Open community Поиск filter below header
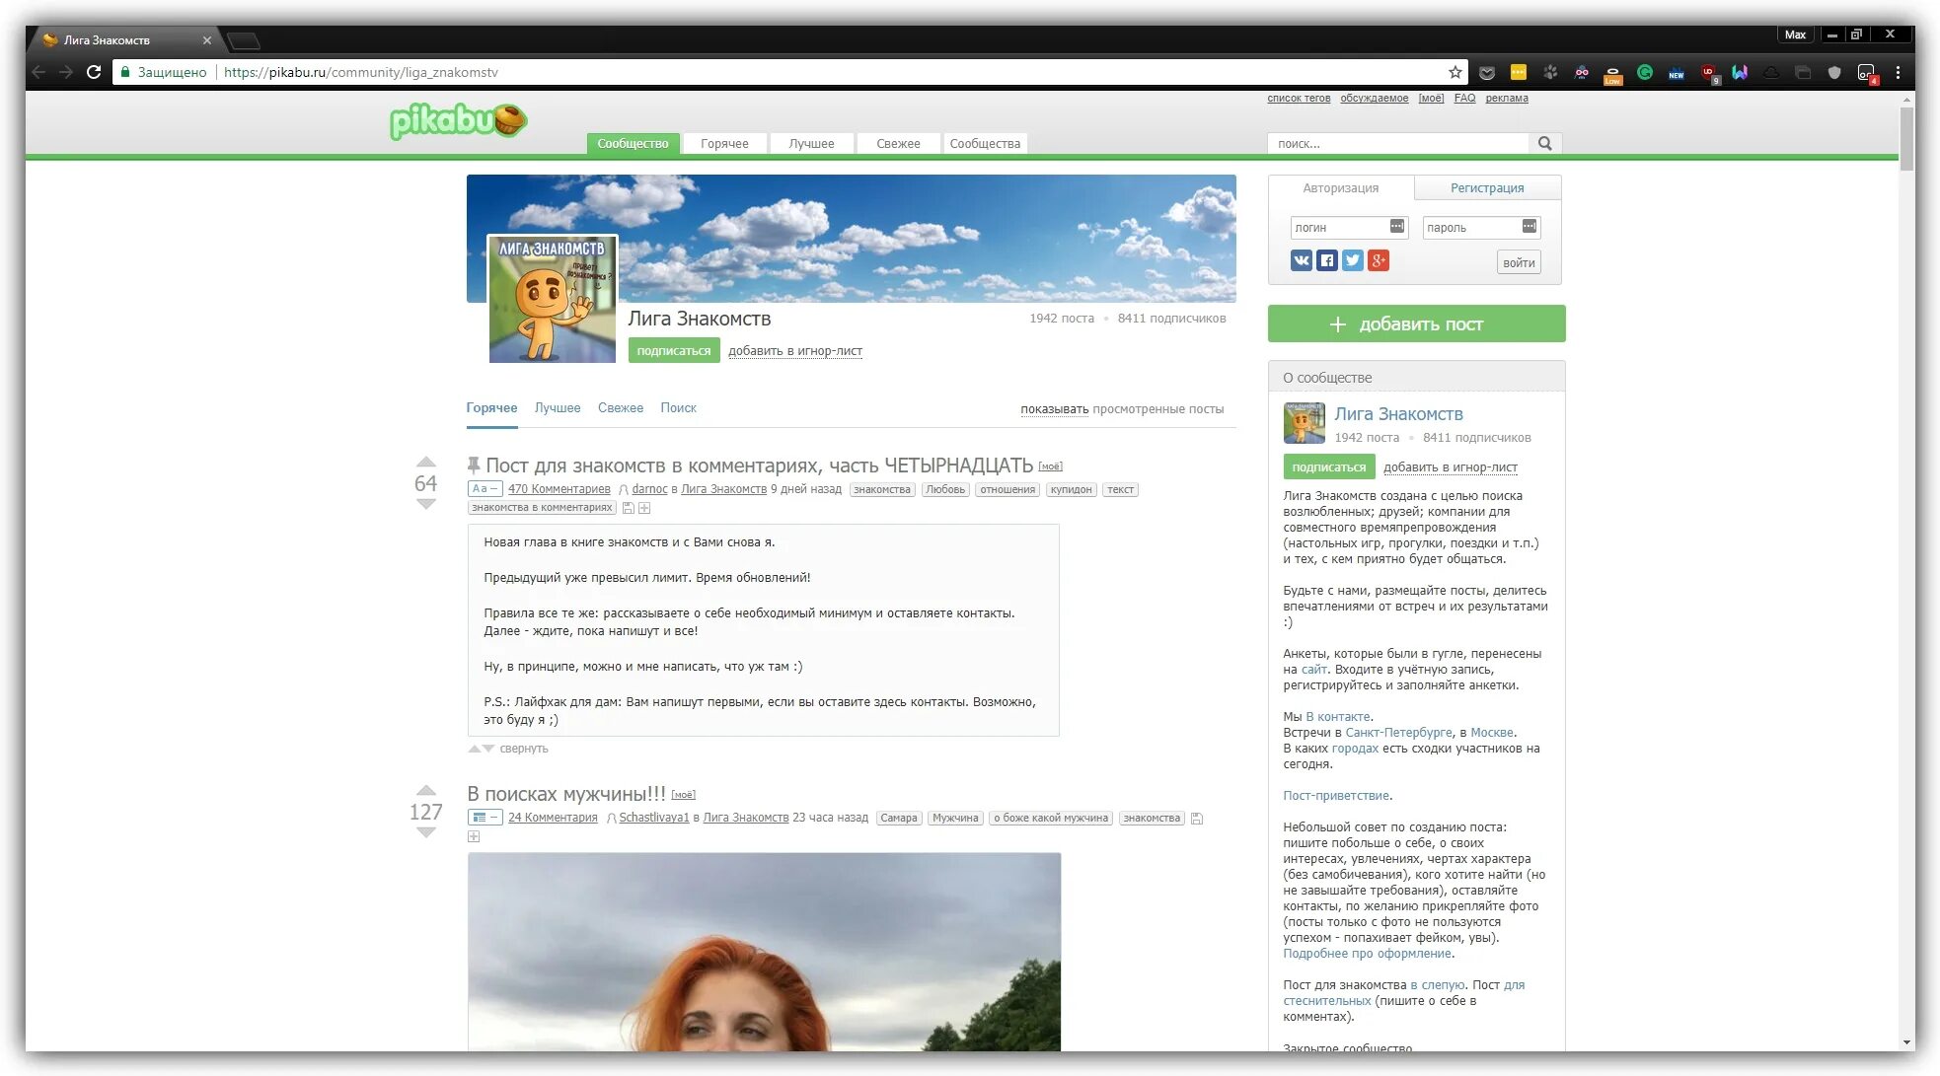The width and height of the screenshot is (1940, 1076). click(678, 407)
